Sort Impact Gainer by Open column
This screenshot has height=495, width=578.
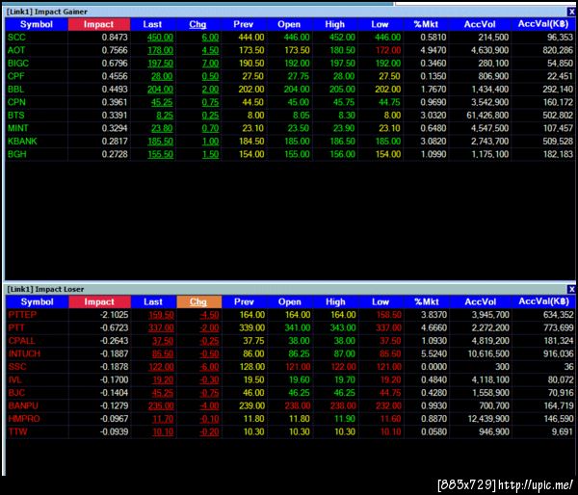click(289, 24)
